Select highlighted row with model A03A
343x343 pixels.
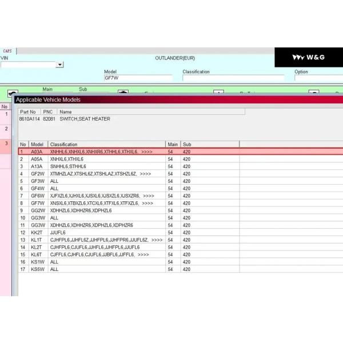click(x=181, y=151)
